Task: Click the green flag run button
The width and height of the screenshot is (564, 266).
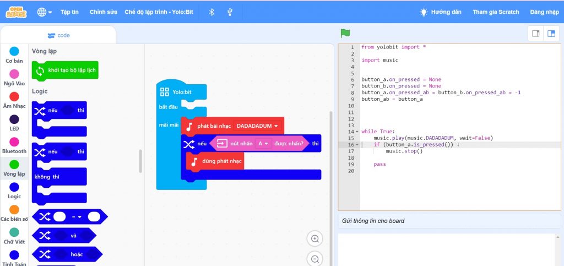Action: (345, 34)
